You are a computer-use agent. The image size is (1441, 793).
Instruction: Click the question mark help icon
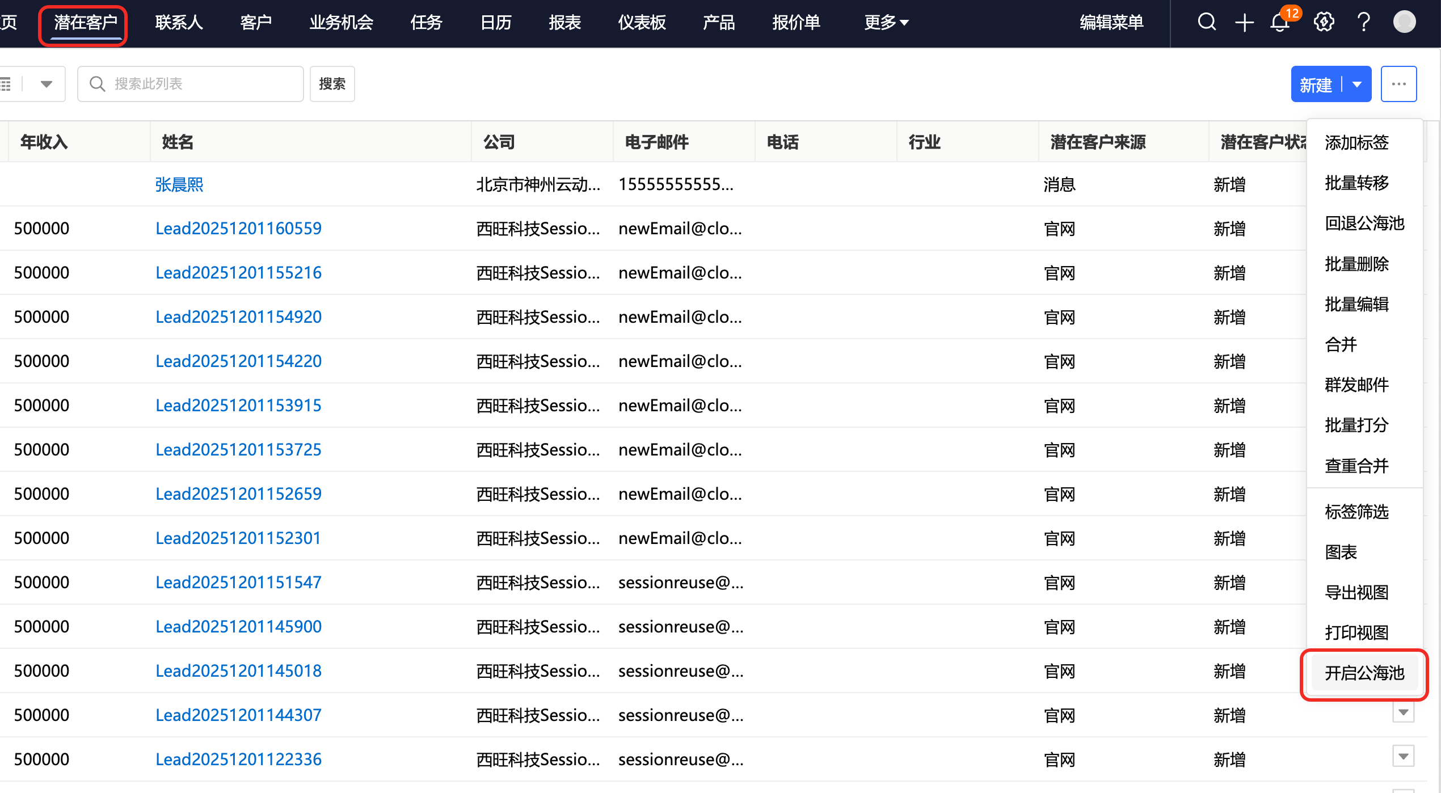click(x=1364, y=23)
